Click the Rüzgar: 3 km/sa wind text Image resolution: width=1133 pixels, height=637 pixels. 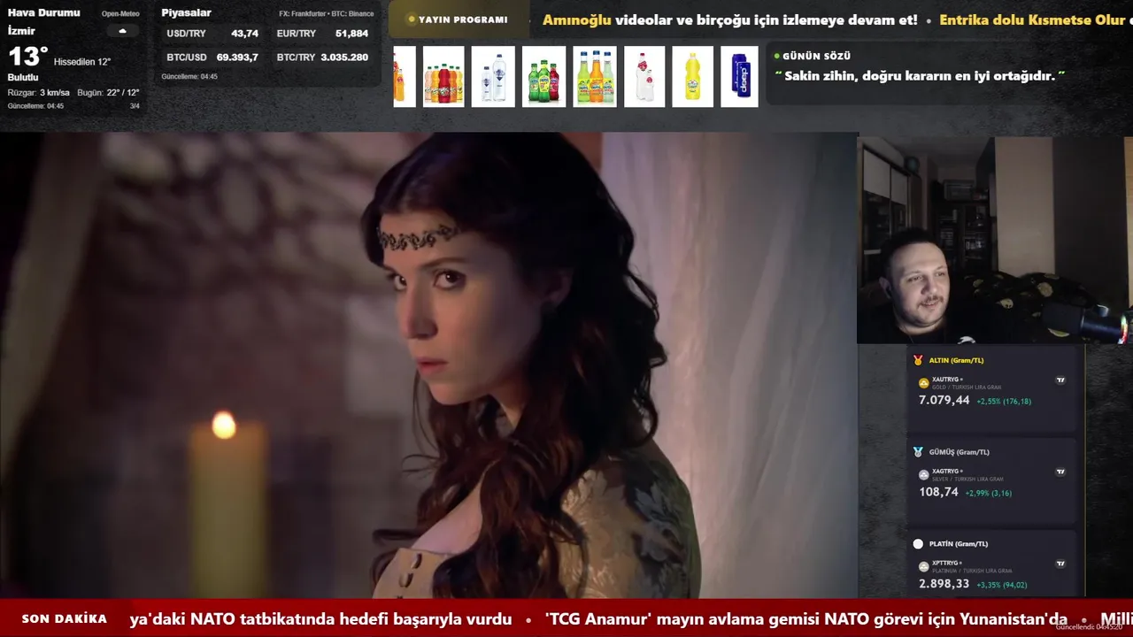tap(38, 93)
